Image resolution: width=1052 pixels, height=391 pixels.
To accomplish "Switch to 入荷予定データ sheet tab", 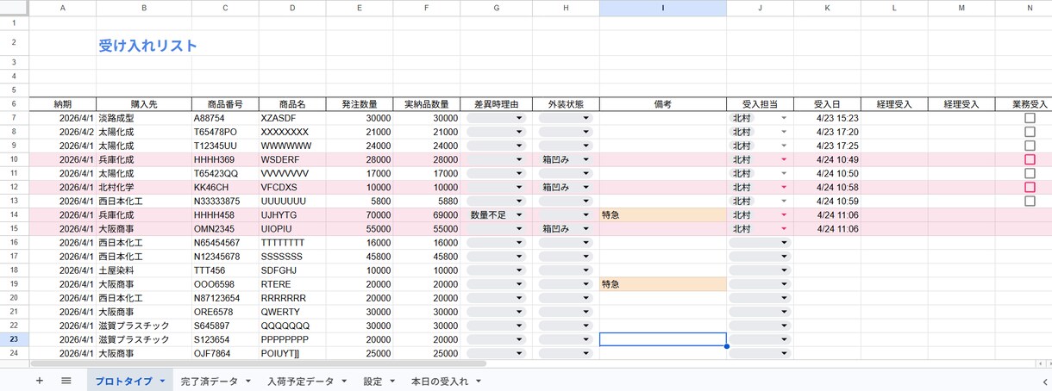I will click(x=300, y=381).
